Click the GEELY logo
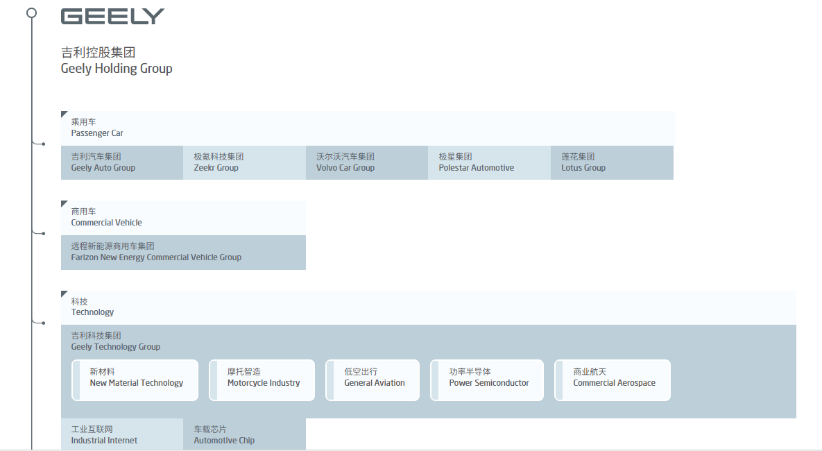The image size is (822, 451). [x=112, y=17]
